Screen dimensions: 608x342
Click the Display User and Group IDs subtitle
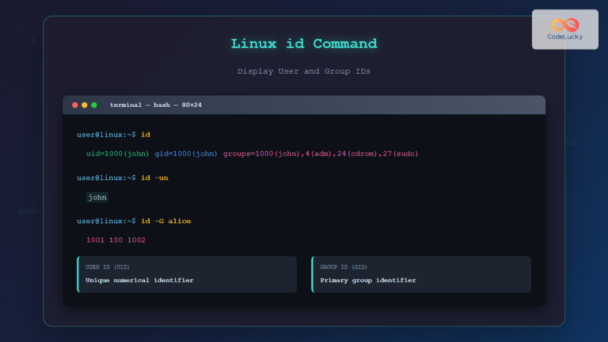click(x=304, y=71)
